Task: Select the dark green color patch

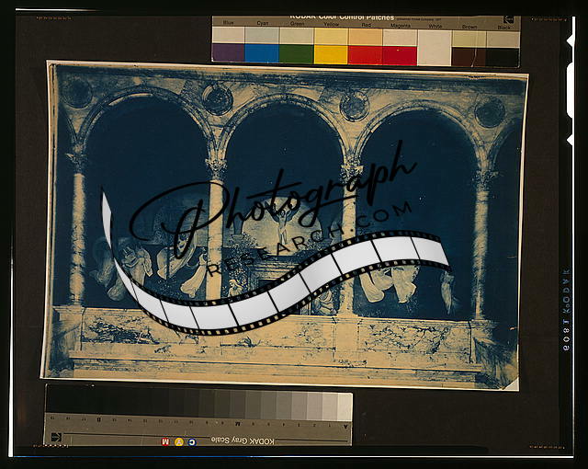Action: point(296,54)
